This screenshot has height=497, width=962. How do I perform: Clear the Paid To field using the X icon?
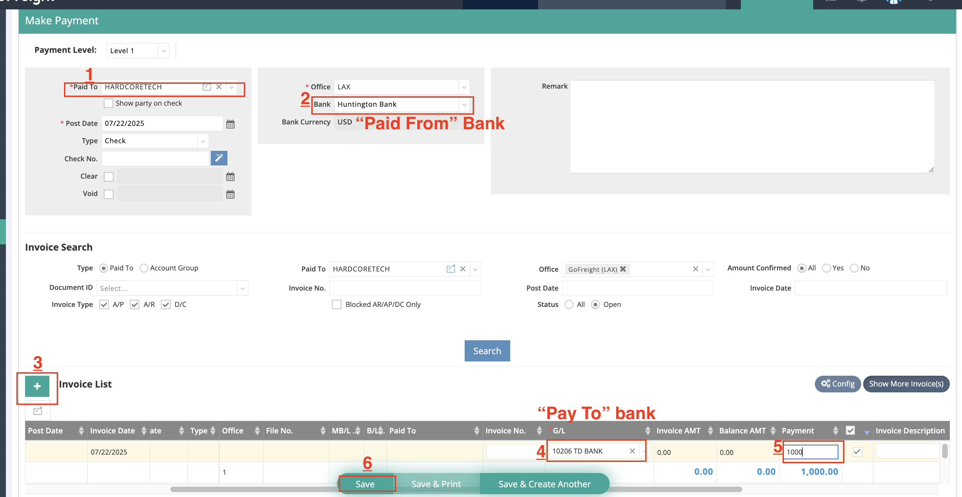[x=219, y=87]
